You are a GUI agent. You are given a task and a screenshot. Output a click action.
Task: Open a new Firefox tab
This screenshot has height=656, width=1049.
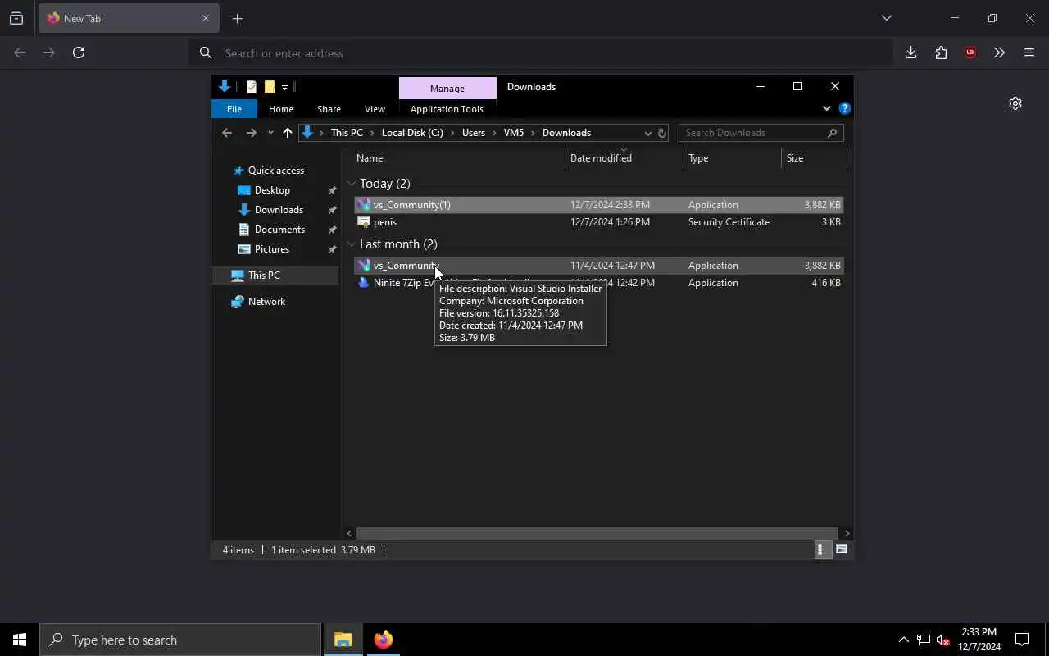point(237,18)
